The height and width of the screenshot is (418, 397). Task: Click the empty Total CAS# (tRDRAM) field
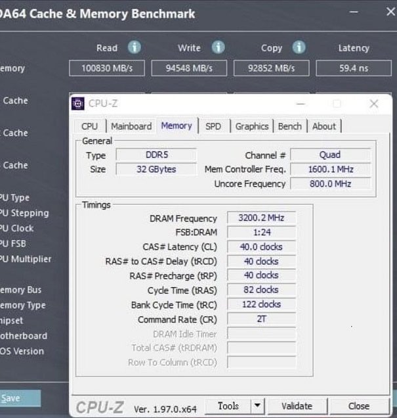click(x=262, y=348)
